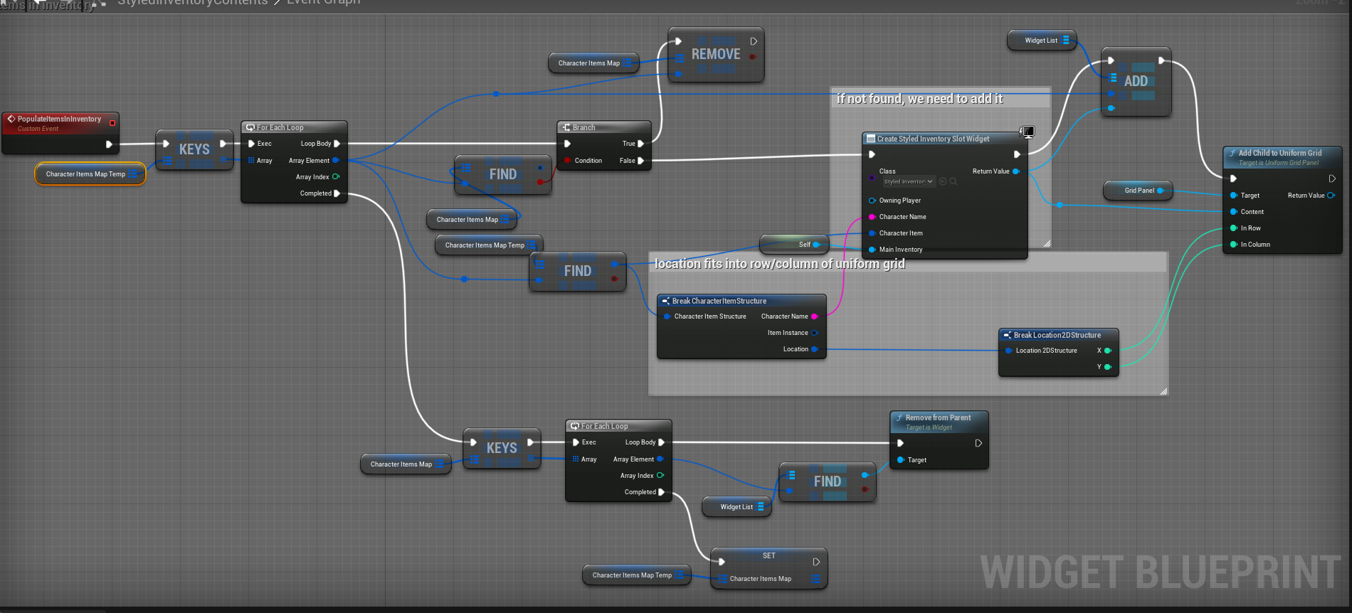
Task: Select the Widget List variable near ADD
Action: pos(1042,41)
